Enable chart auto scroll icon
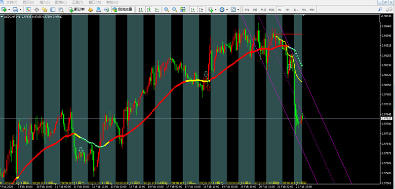Image resolution: width=395 pixels, height=189 pixels. coord(193,9)
